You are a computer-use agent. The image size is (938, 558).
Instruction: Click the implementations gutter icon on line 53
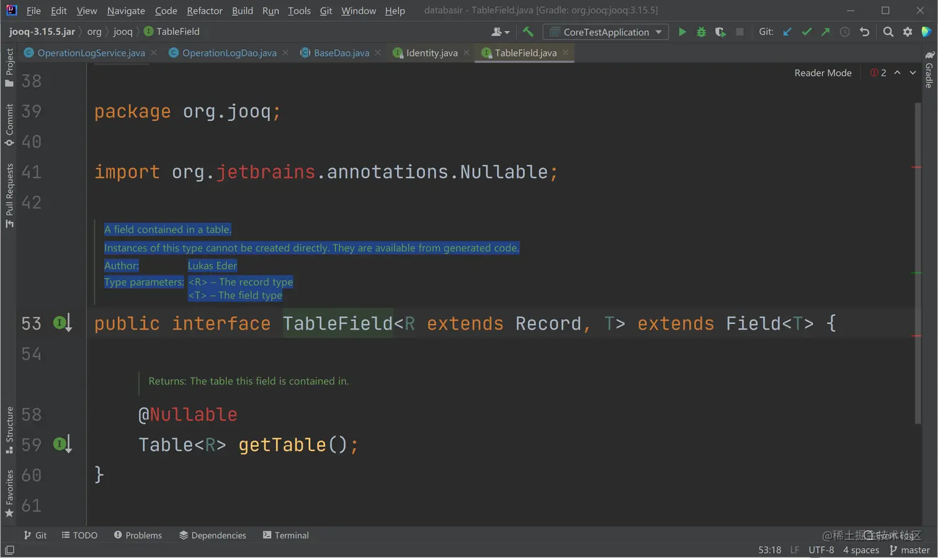(x=62, y=323)
